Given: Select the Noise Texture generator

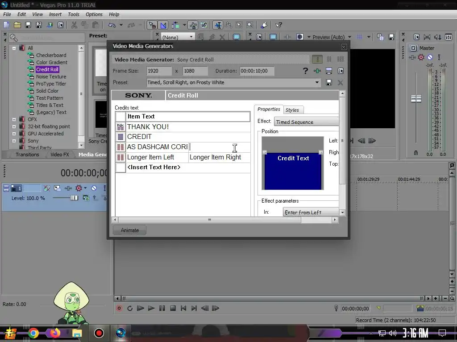Looking at the screenshot, I should pos(51,77).
